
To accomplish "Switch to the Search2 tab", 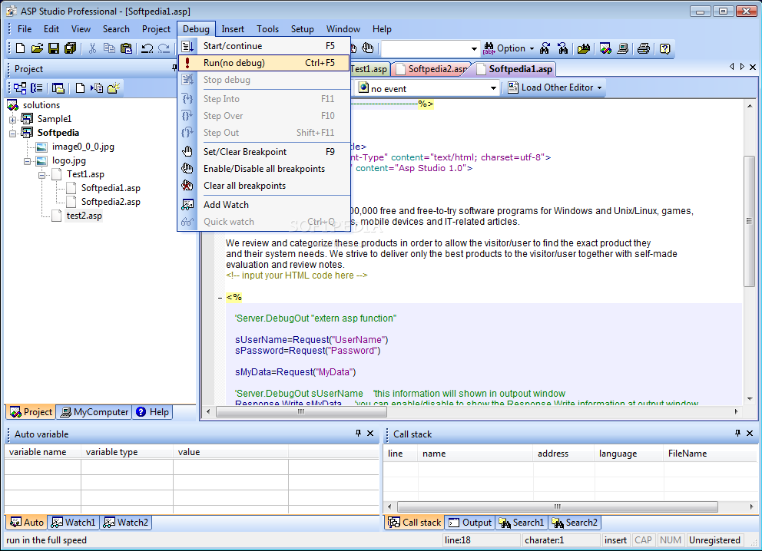I will click(575, 523).
